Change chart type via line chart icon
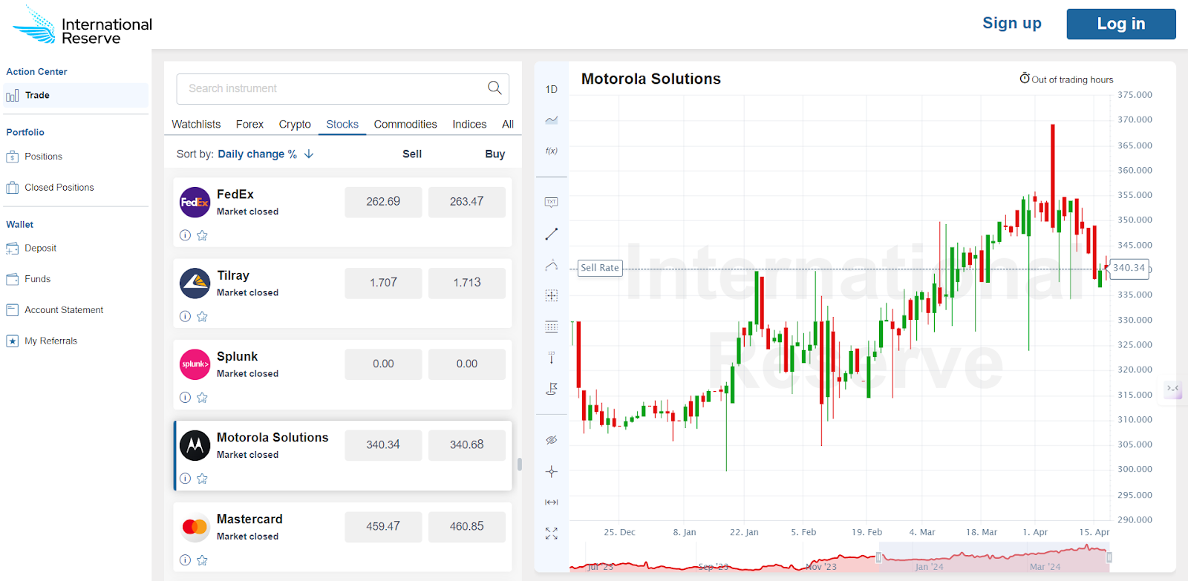Image resolution: width=1188 pixels, height=581 pixels. (x=551, y=119)
